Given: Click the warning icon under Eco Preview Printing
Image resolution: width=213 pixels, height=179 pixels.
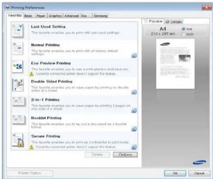Looking at the screenshot, I should pos(32,74).
